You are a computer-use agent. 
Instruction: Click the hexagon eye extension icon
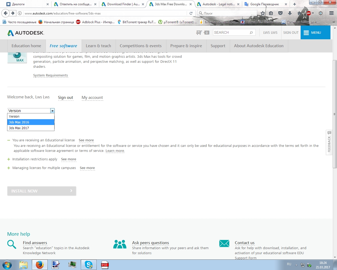pos(320,13)
